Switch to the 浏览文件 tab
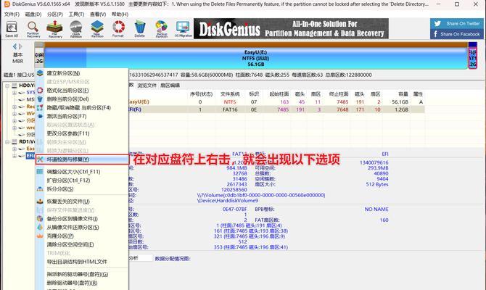 pyautogui.click(x=147, y=86)
